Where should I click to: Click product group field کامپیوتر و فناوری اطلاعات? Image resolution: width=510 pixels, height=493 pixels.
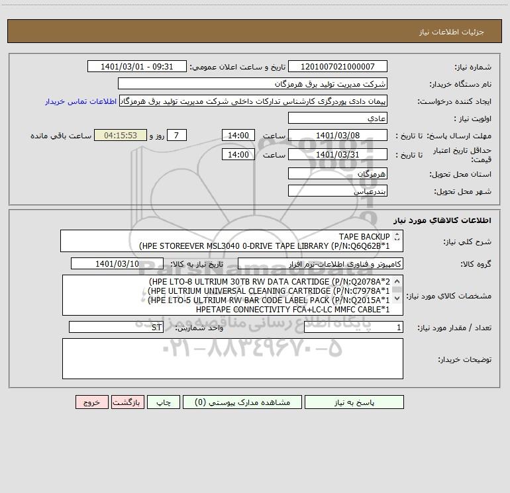click(x=321, y=263)
